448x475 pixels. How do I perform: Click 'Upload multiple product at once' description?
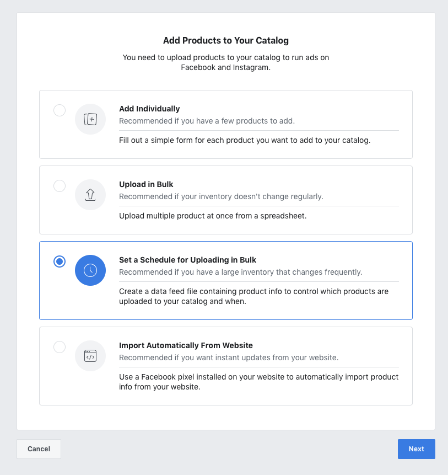click(213, 216)
